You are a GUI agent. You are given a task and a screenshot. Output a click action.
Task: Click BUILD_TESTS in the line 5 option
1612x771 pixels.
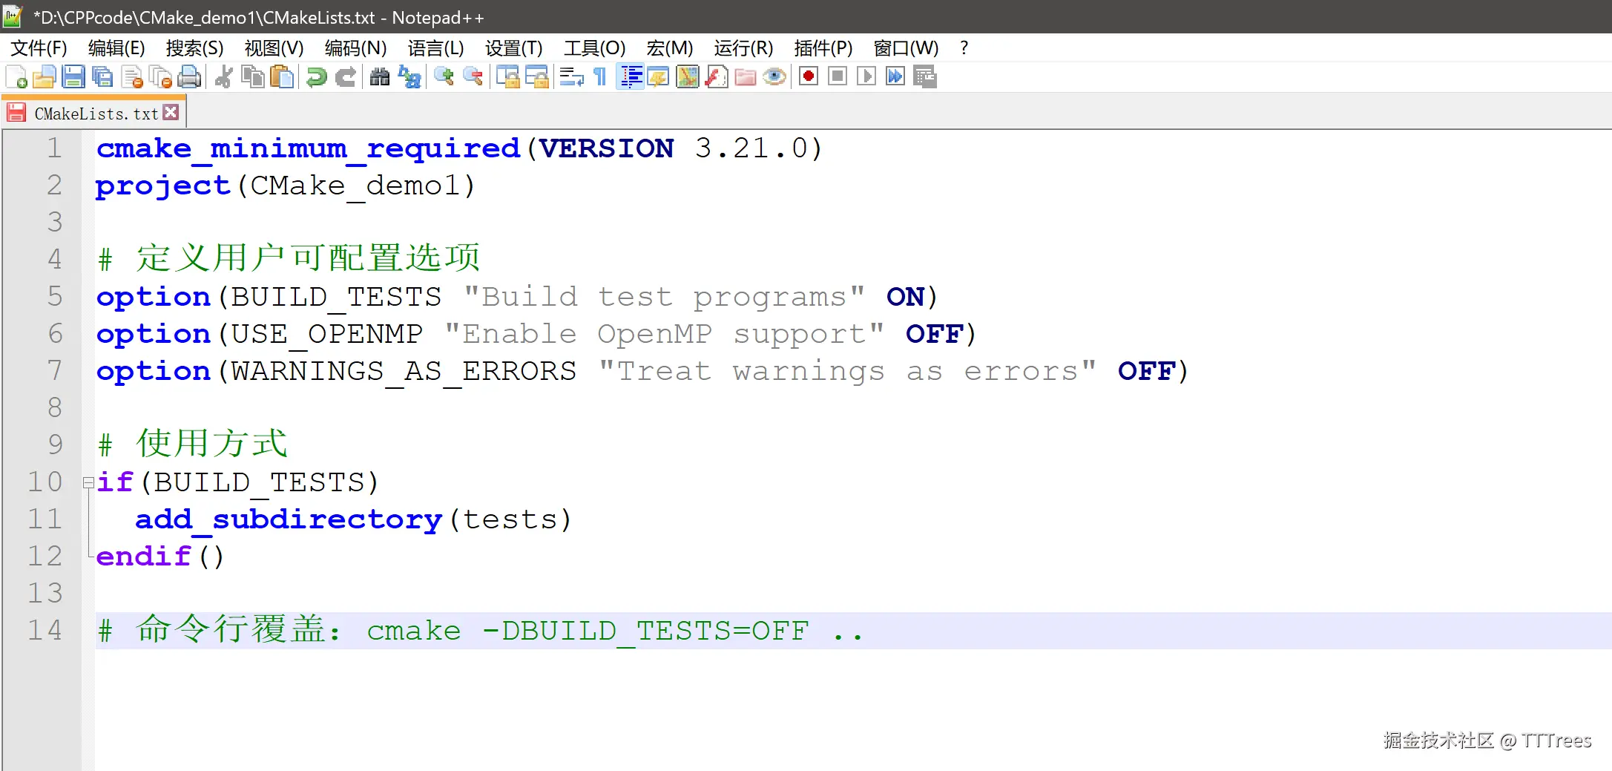336,297
